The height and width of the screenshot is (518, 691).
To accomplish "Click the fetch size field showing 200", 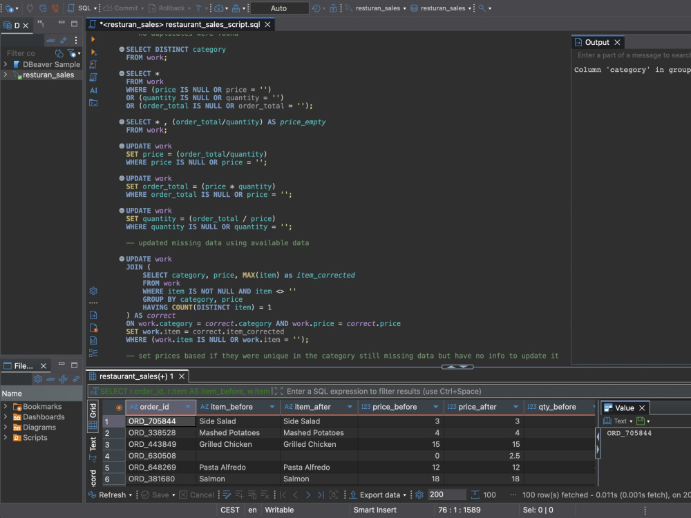I will click(446, 495).
